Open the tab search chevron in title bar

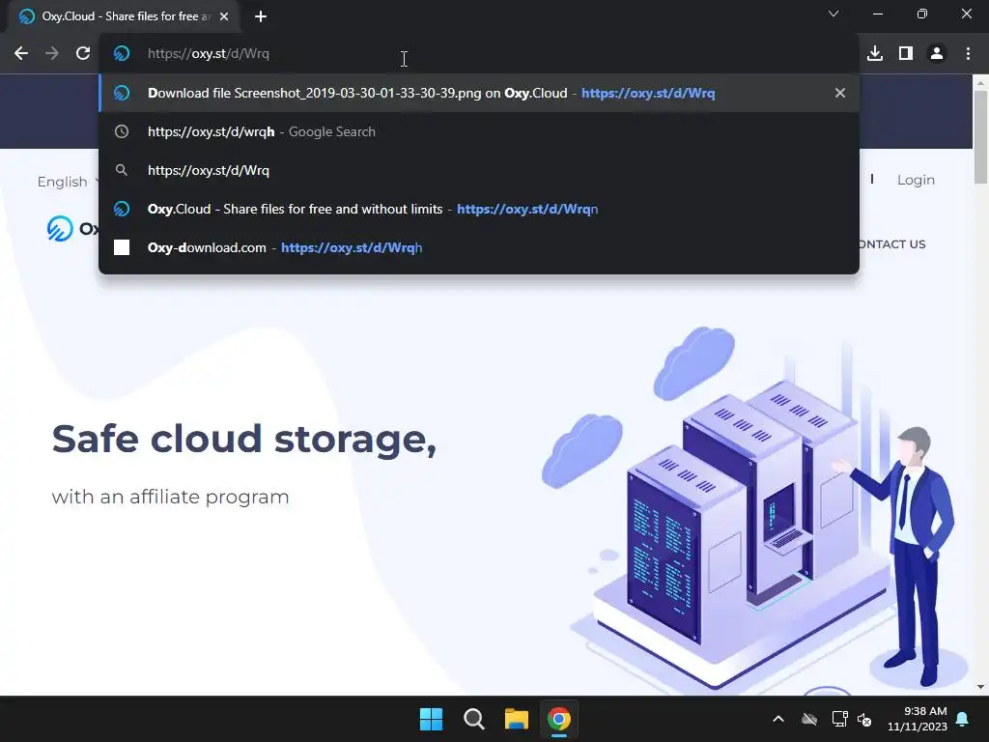click(834, 14)
